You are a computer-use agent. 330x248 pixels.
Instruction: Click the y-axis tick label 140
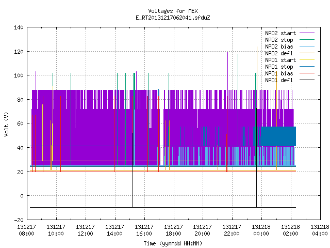click(19, 27)
